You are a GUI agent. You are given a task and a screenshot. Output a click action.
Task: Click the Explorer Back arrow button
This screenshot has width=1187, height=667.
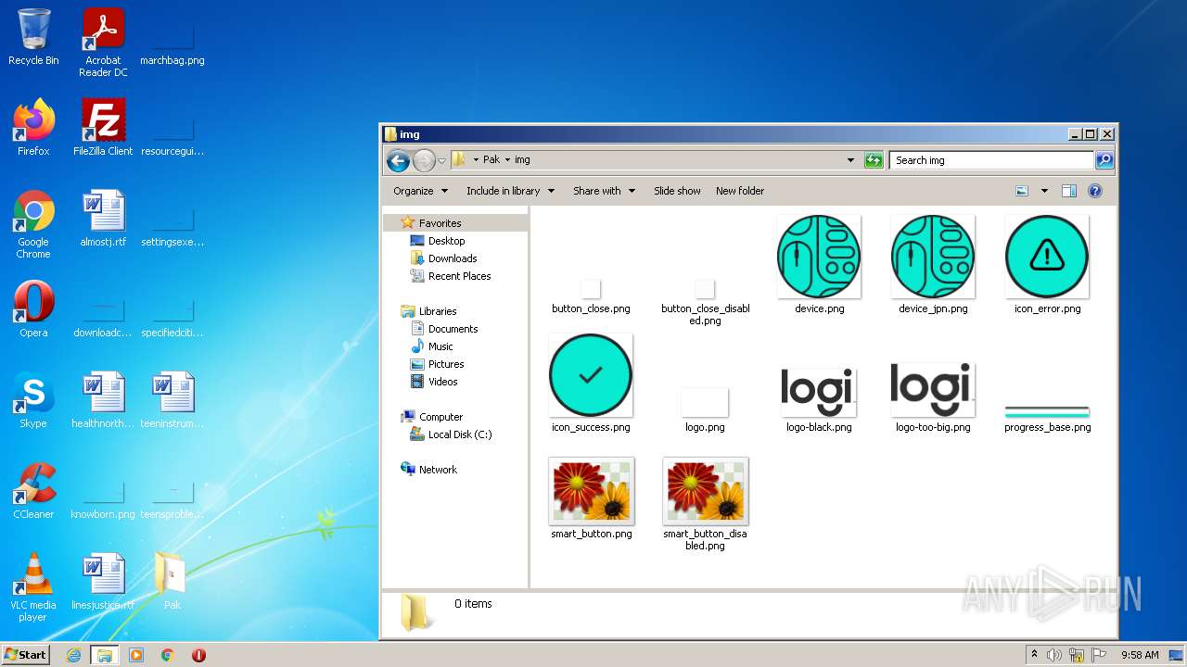point(398,160)
